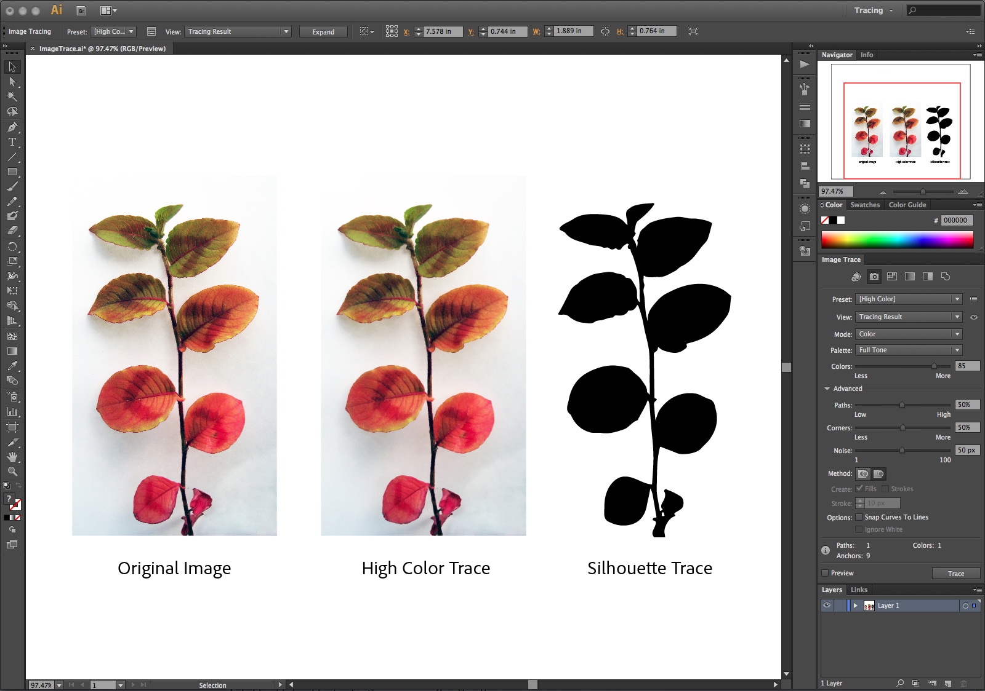
Task: Switch to the Swatches tab
Action: pyautogui.click(x=865, y=205)
